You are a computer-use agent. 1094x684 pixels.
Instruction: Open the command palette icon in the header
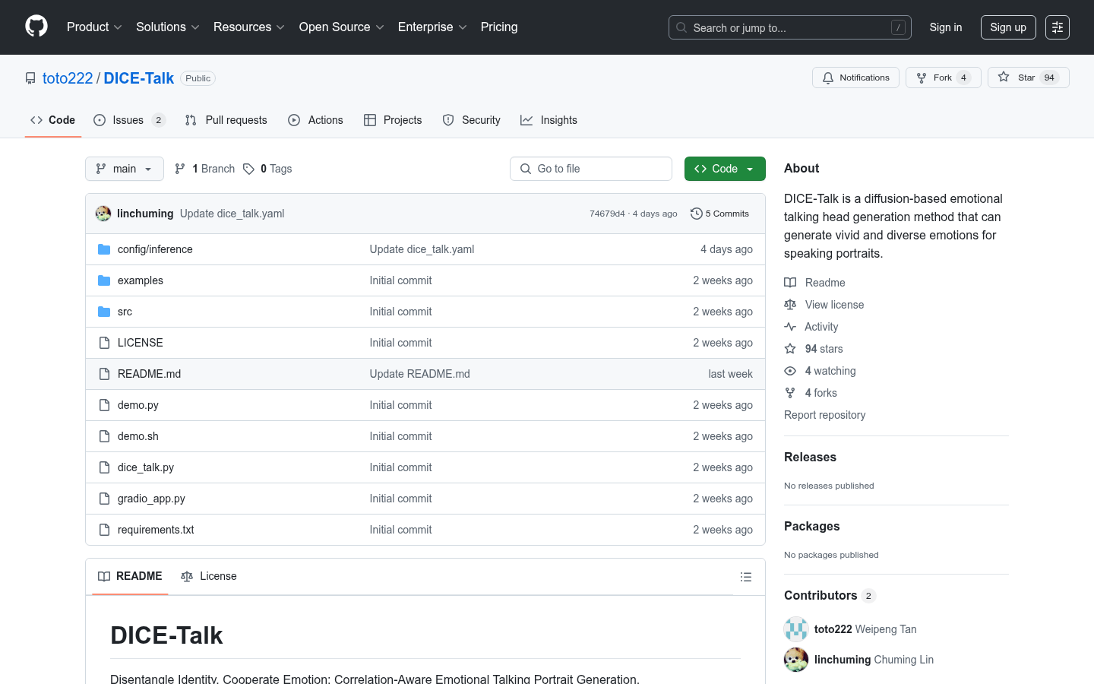1058,27
